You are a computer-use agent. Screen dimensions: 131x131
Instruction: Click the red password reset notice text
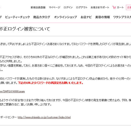[50, 83]
